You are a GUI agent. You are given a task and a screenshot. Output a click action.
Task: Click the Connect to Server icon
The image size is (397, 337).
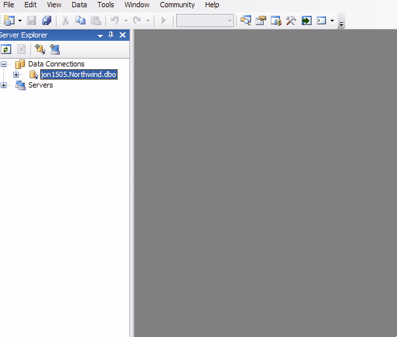[55, 49]
